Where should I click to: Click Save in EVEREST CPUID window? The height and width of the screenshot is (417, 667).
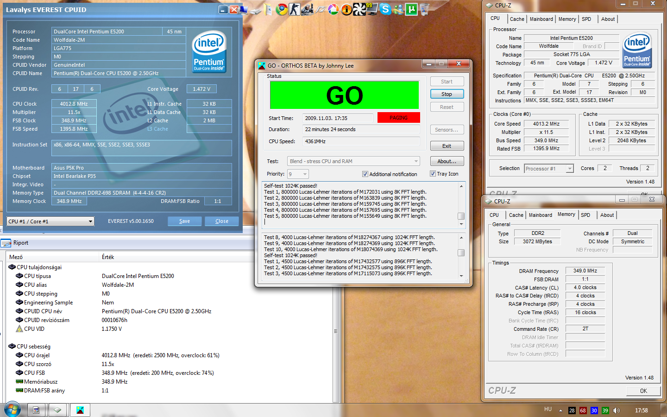tap(185, 221)
